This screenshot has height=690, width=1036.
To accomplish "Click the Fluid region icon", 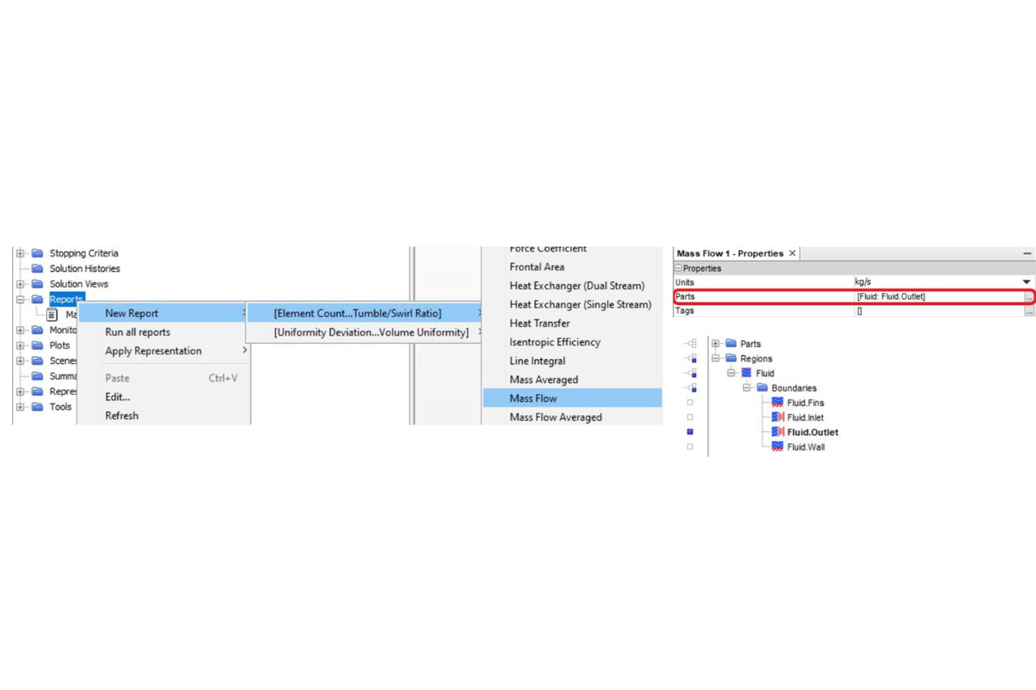I will tap(746, 373).
